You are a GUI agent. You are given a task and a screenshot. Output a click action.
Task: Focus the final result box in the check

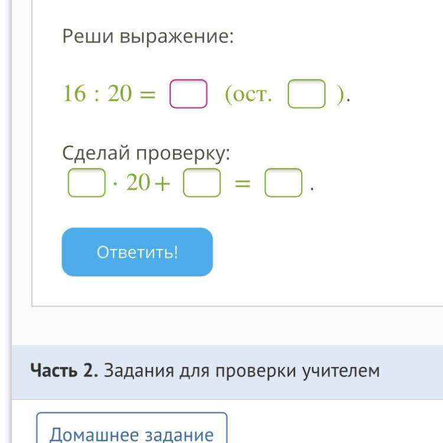[284, 182]
